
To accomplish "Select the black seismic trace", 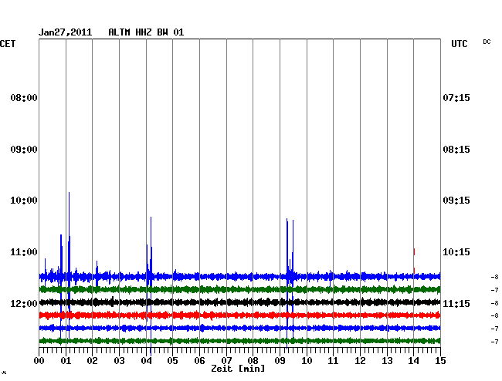I will [239, 302].
